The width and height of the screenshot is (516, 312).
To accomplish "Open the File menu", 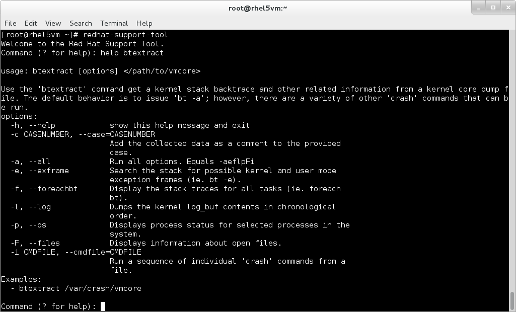I will point(10,23).
